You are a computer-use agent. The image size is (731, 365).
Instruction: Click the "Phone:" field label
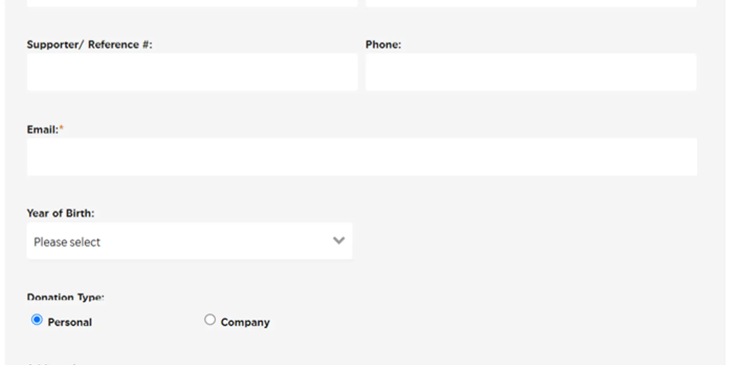383,45
